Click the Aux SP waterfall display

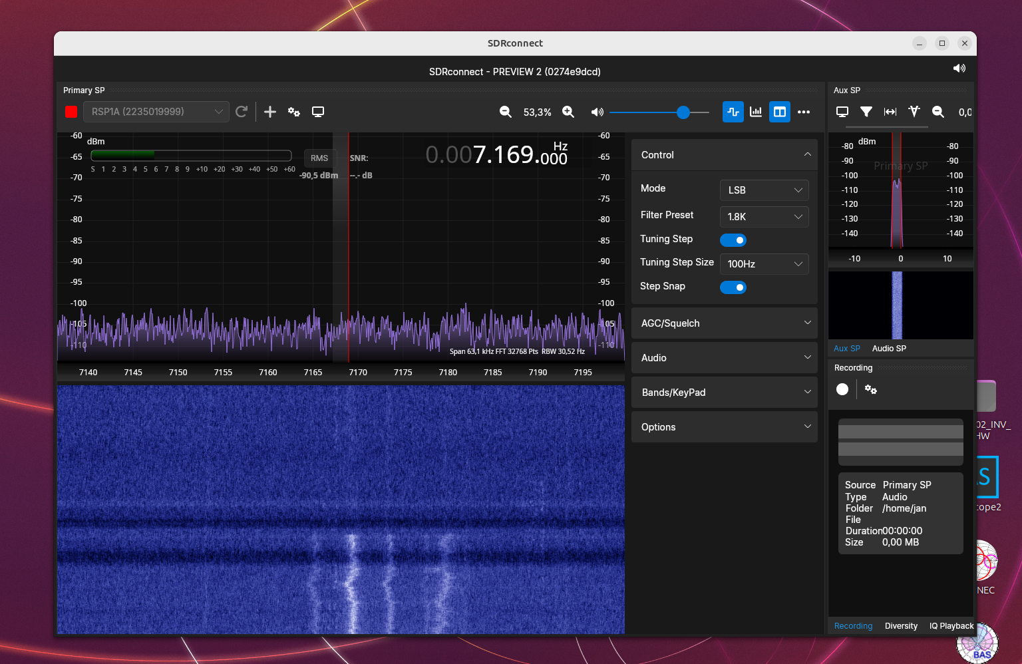[900, 305]
